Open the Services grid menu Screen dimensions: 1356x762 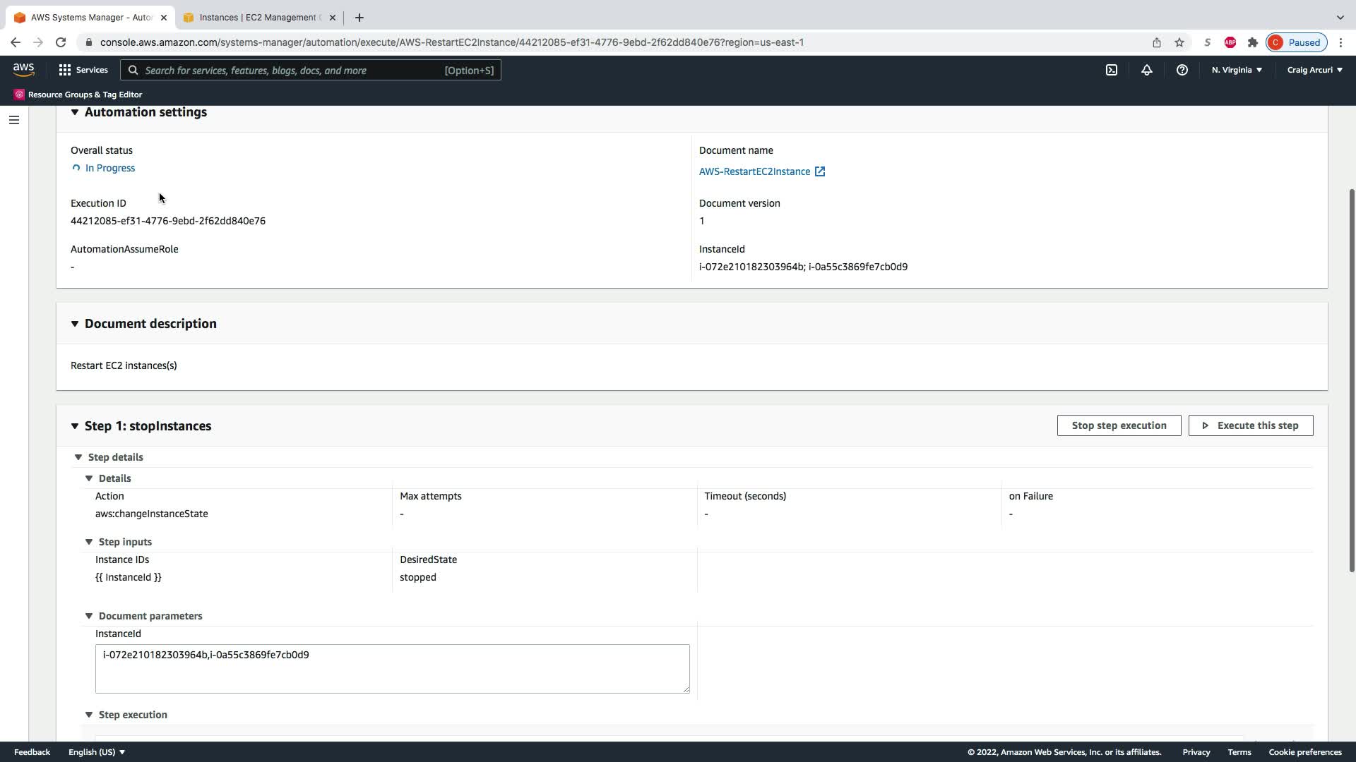(83, 70)
